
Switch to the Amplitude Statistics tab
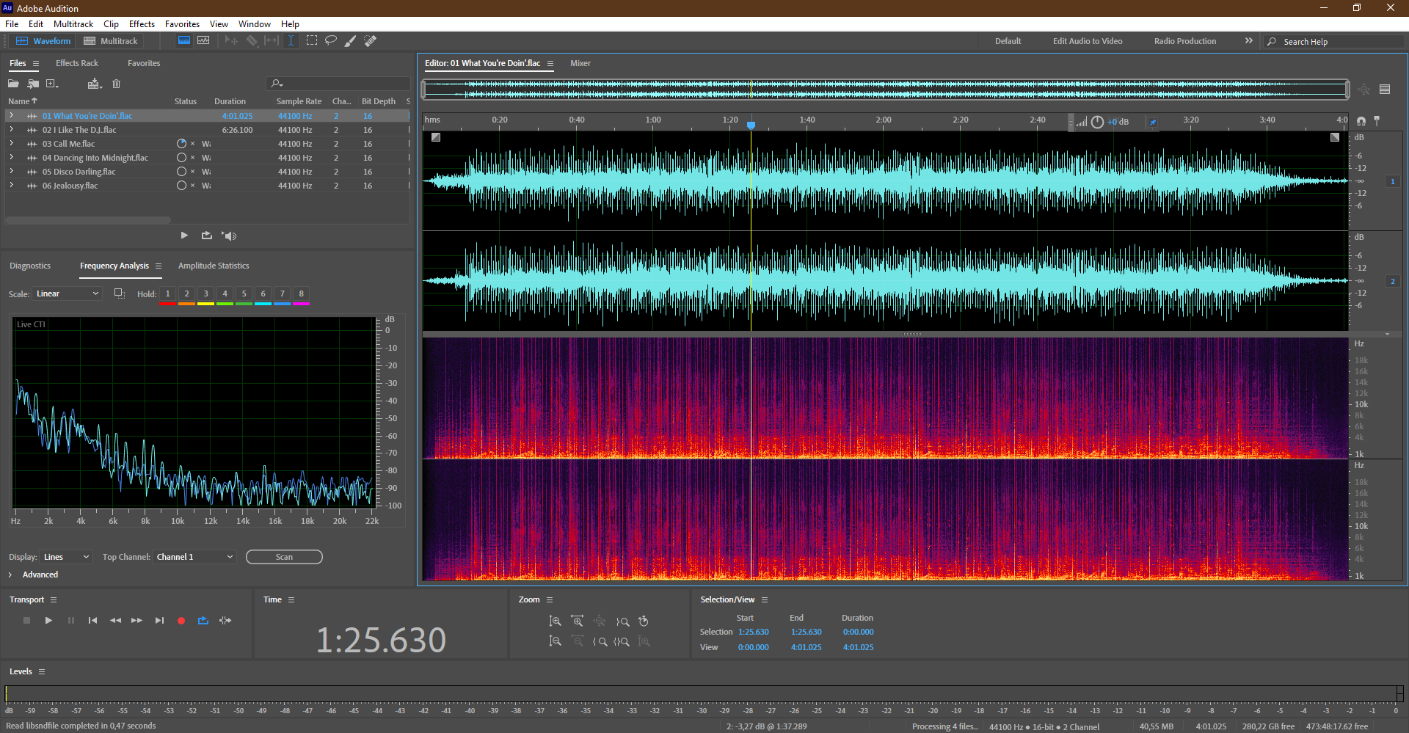pyautogui.click(x=214, y=266)
